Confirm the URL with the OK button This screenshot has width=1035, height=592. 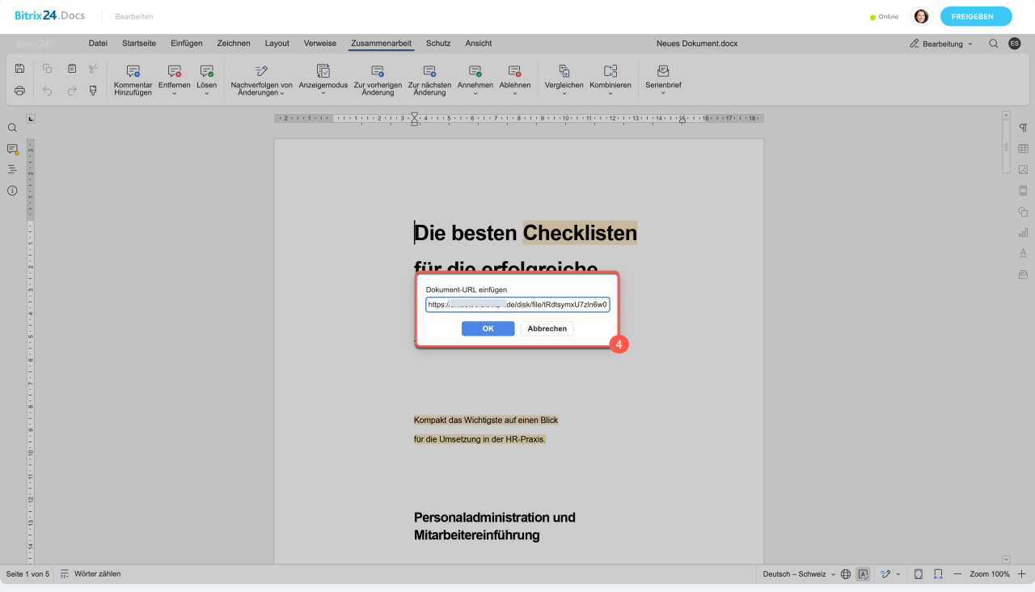pyautogui.click(x=488, y=328)
